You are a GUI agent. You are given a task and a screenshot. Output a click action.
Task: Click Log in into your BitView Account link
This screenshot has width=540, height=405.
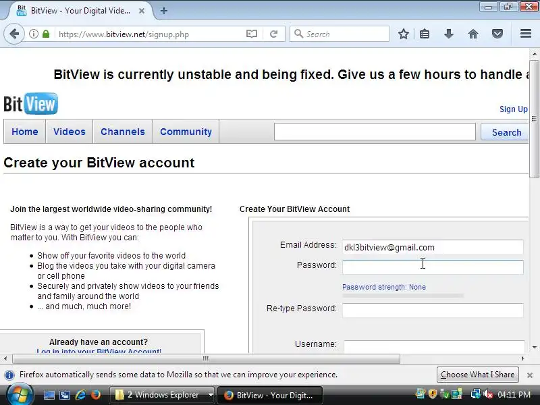click(99, 351)
